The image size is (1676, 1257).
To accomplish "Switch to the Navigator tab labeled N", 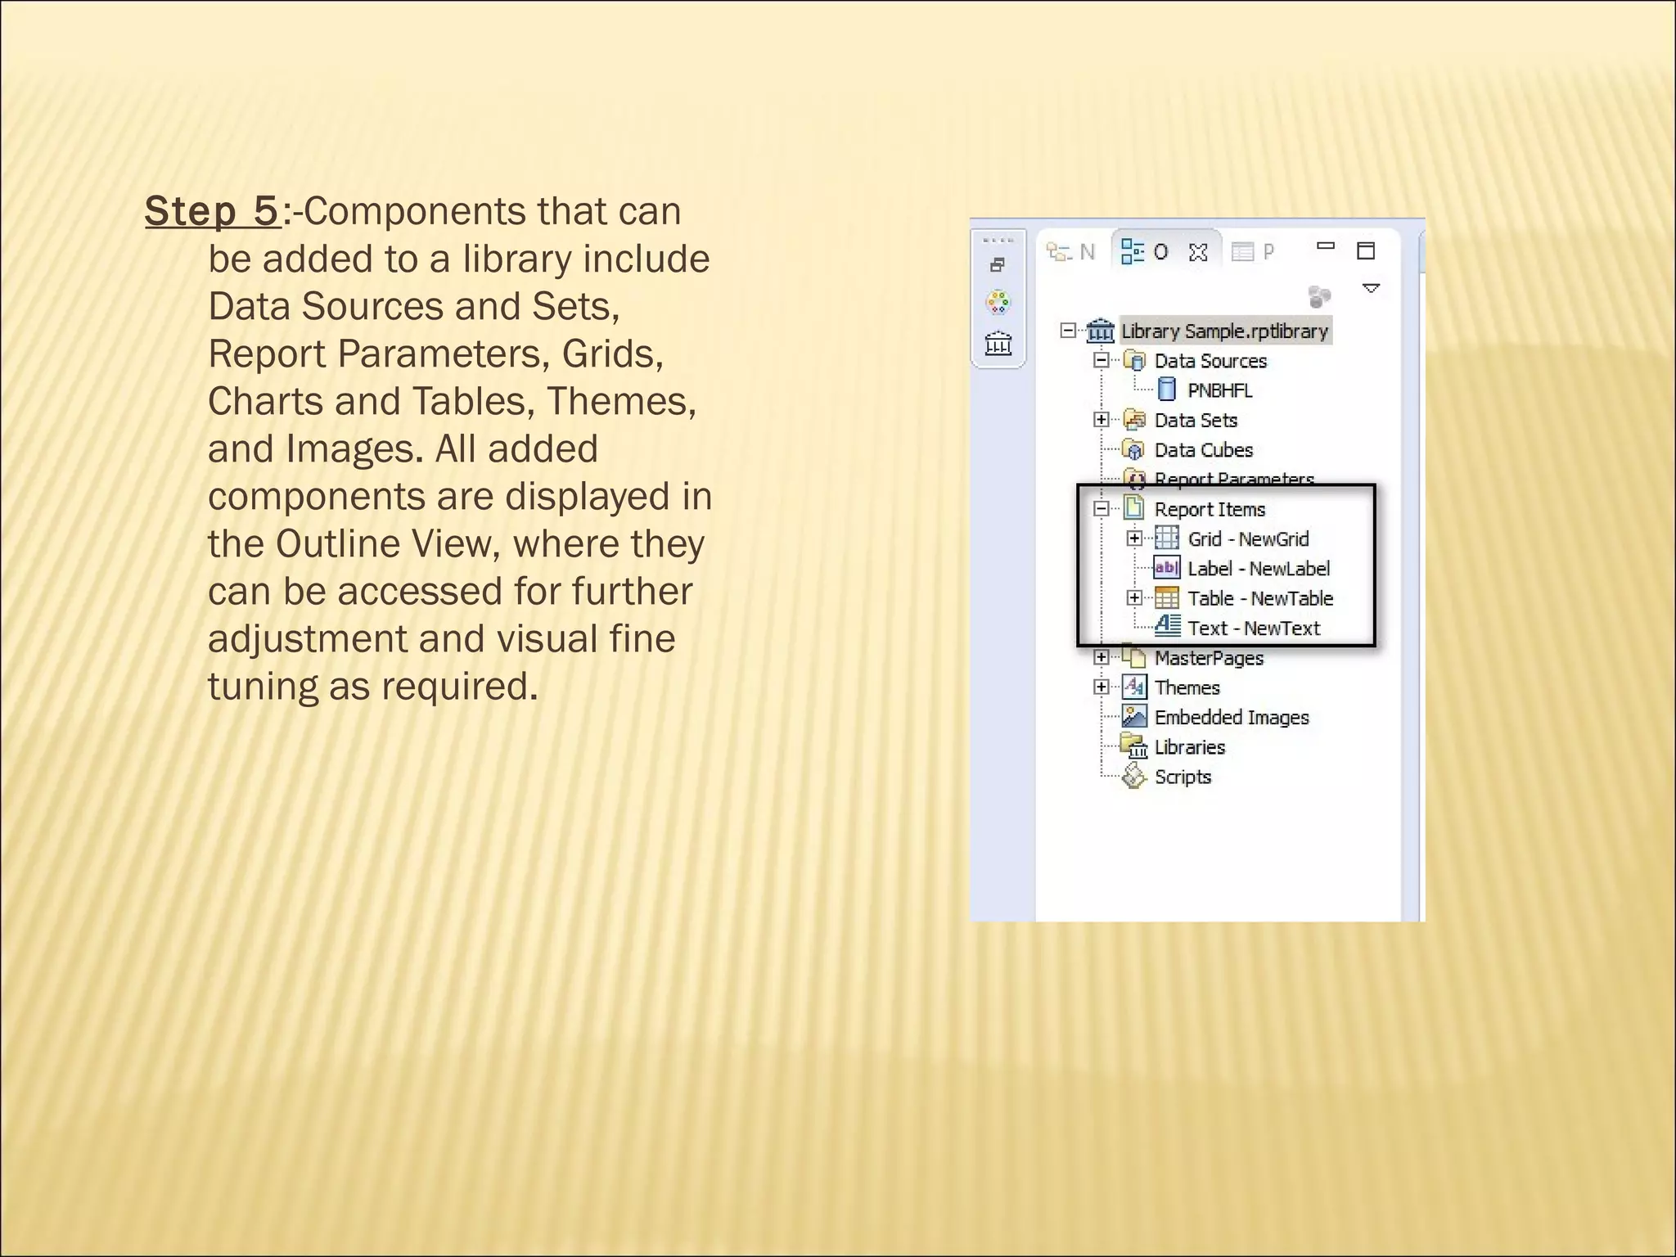I will point(1070,252).
